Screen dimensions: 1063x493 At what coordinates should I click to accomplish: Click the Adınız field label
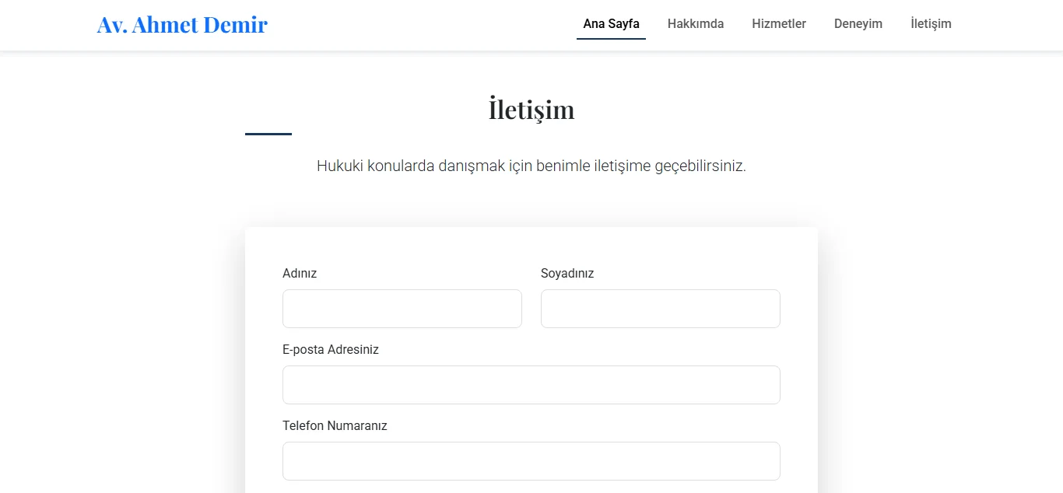[299, 273]
